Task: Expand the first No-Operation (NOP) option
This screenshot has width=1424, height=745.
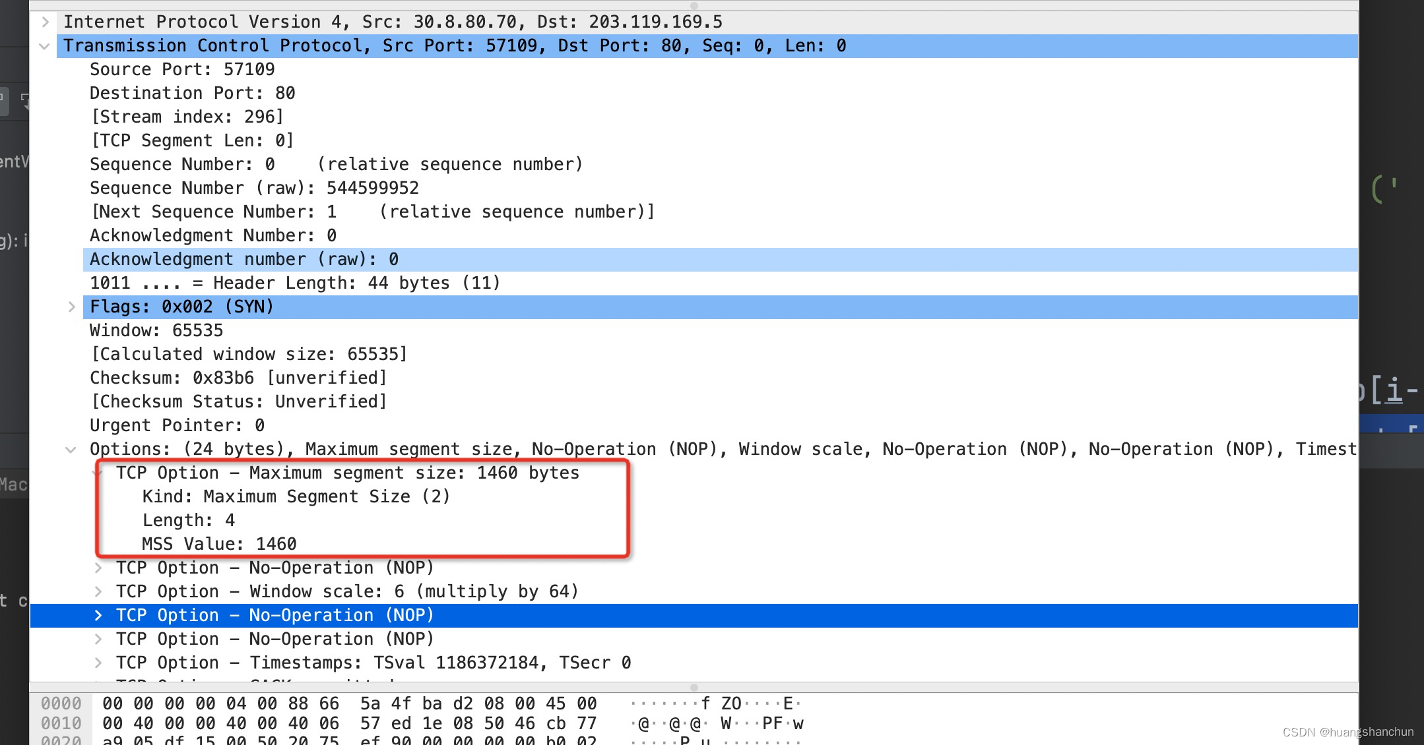Action: click(99, 568)
